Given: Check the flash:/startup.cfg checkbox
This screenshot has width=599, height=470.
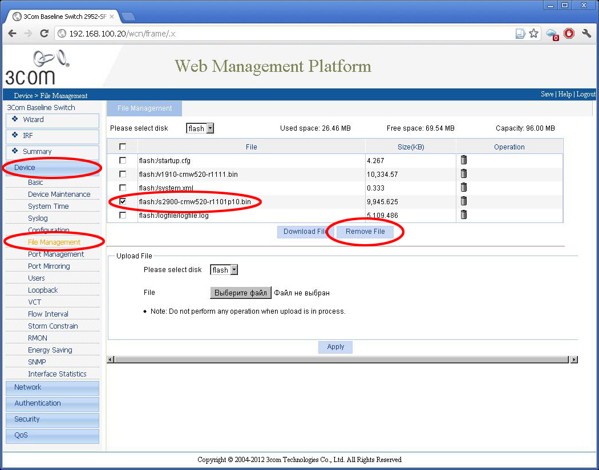Looking at the screenshot, I should tap(123, 160).
